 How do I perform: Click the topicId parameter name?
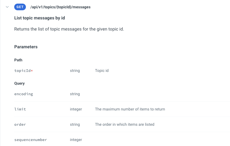pyautogui.click(x=23, y=71)
